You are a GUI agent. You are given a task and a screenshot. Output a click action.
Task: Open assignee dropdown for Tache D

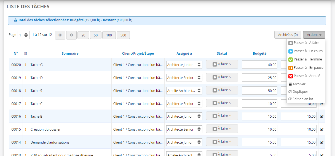click(x=184, y=78)
